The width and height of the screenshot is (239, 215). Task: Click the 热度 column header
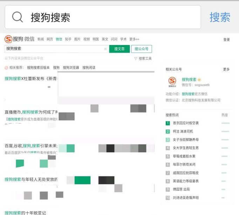[225, 115]
